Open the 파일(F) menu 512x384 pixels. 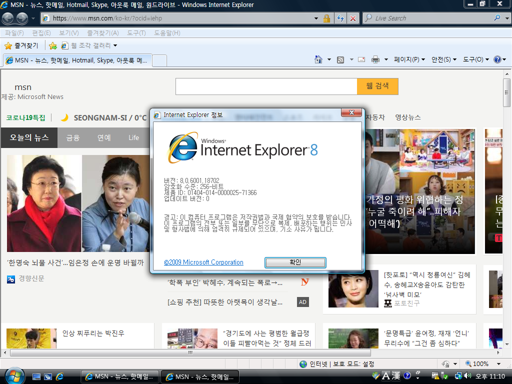(x=14, y=33)
